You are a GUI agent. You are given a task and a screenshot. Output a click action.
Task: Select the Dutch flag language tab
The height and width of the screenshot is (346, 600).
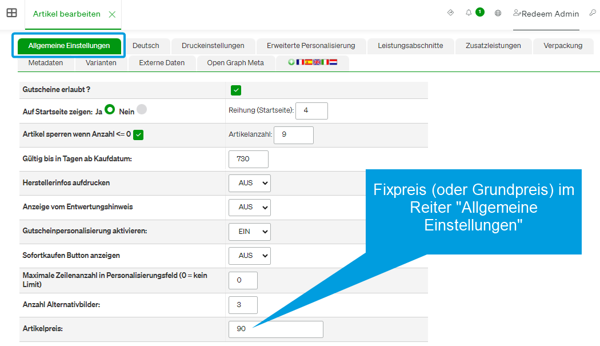pos(333,62)
